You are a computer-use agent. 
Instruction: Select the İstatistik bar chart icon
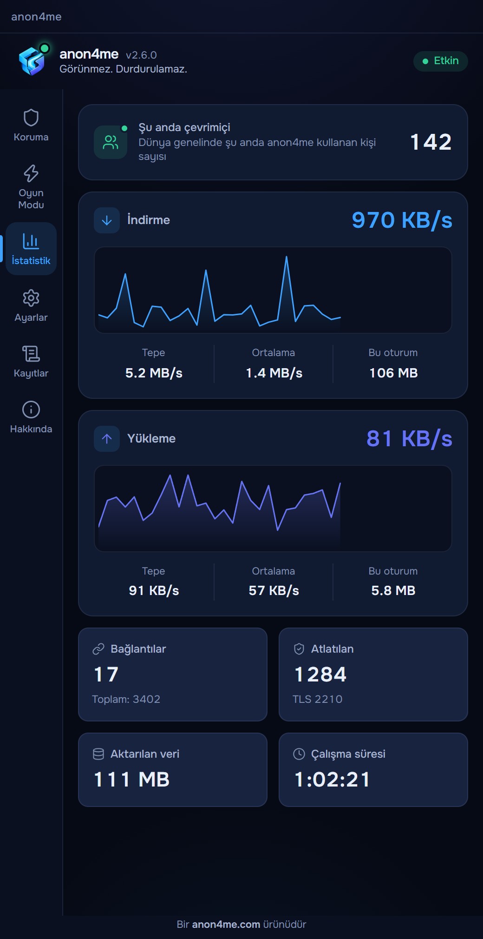point(31,241)
